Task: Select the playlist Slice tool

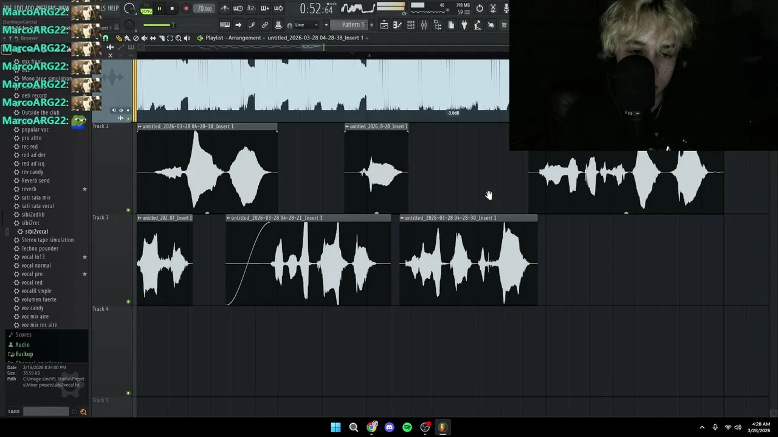Action: click(161, 38)
